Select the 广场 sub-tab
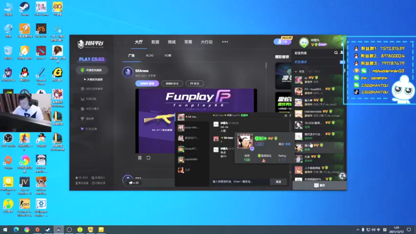 (x=132, y=56)
